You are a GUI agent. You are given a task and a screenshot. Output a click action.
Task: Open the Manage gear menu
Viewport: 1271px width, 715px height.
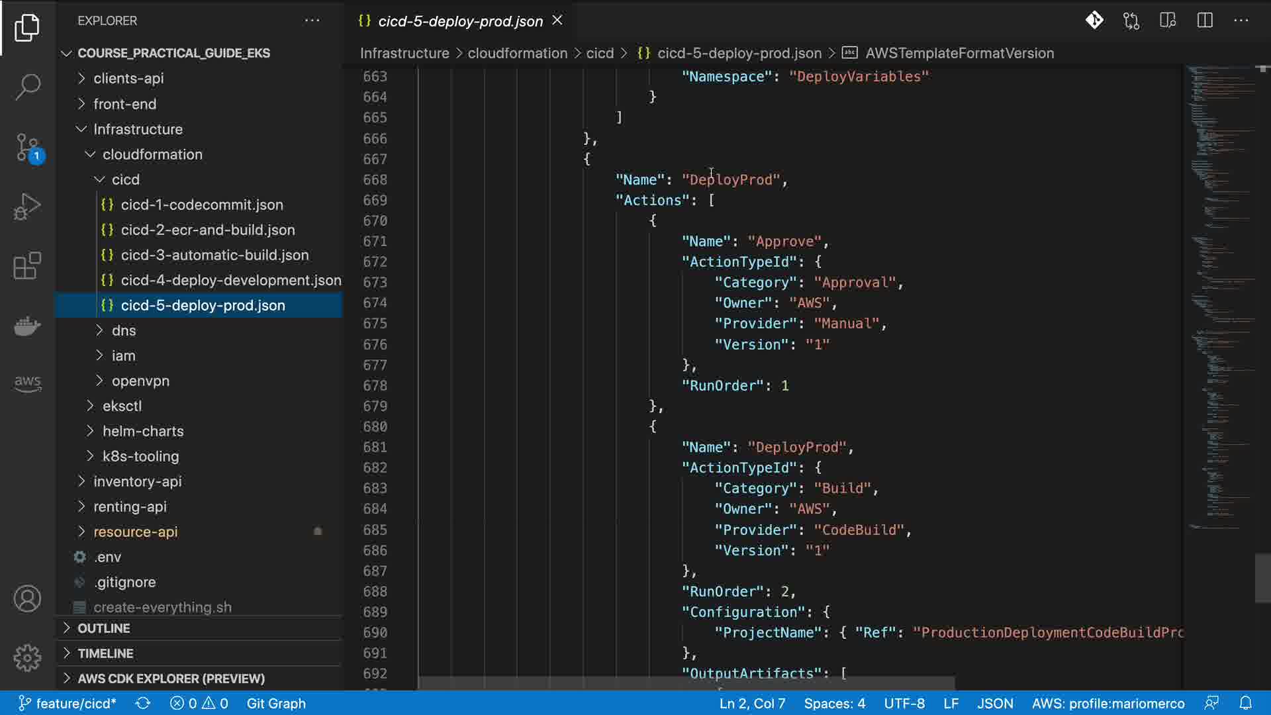click(x=27, y=658)
